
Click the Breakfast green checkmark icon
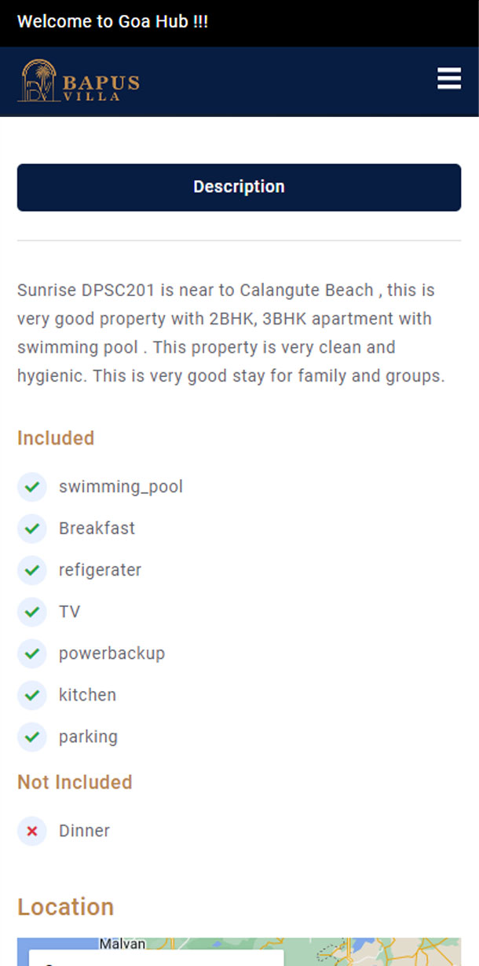(32, 529)
